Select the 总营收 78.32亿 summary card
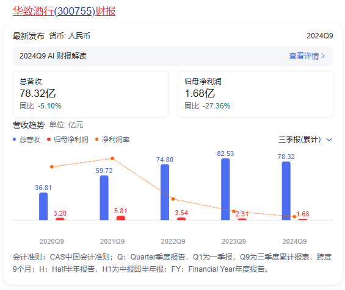The height and width of the screenshot is (290, 345). click(x=90, y=94)
